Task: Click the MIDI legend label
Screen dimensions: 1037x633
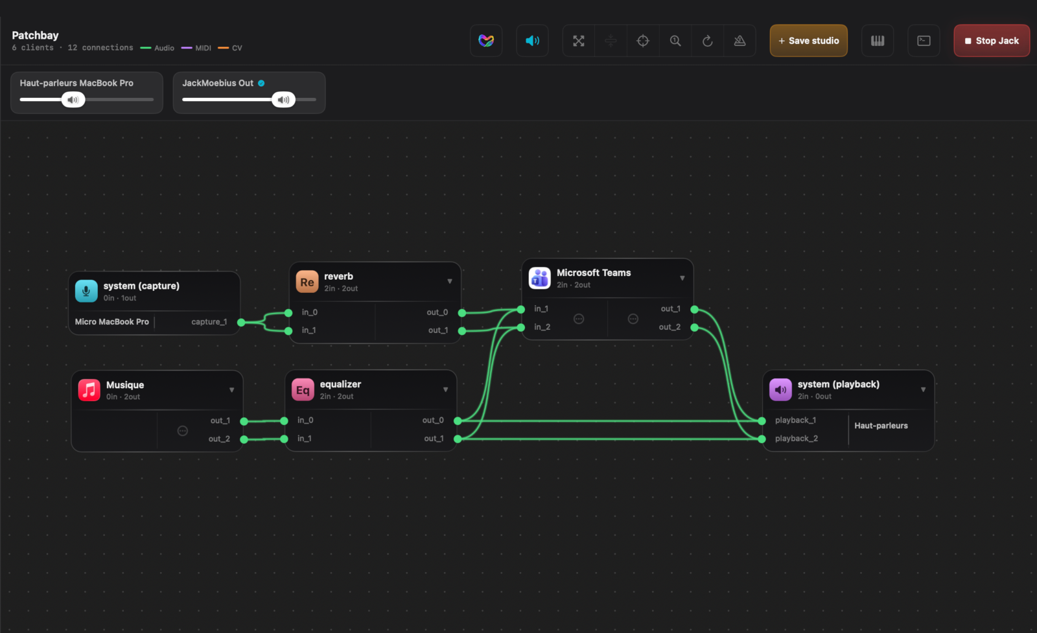Action: point(204,48)
